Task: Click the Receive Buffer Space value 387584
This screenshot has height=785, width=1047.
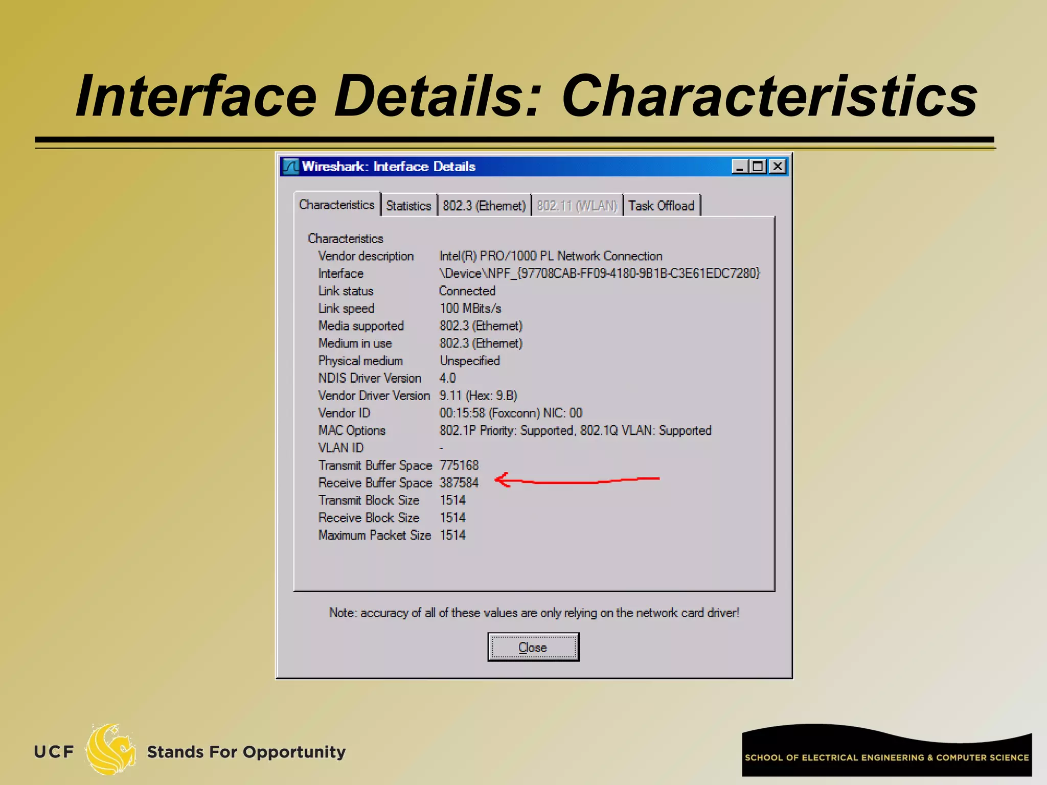Action: click(459, 482)
